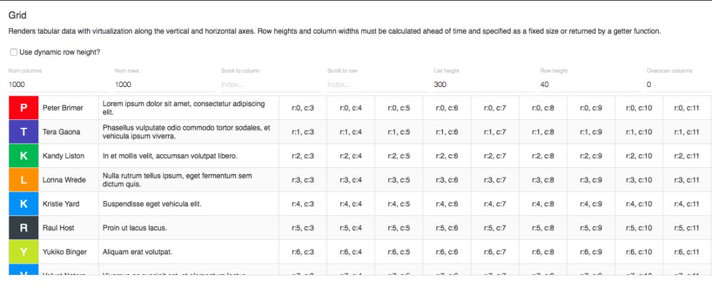The width and height of the screenshot is (712, 288).
Task: Select the blue K avatar beside Kristie Yard
Action: (x=24, y=204)
